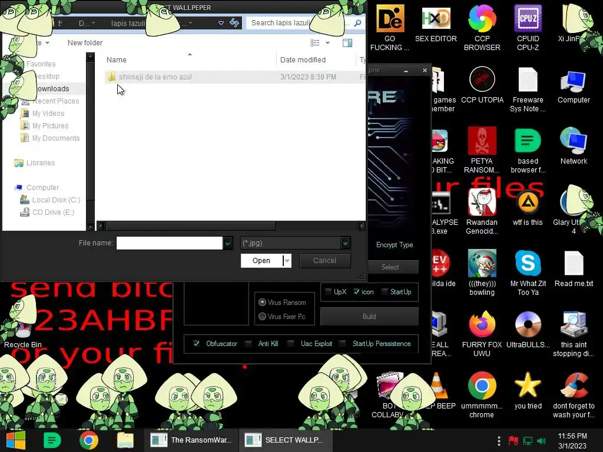
Task: Open CPUID CPU-Z desktop icon
Action: pos(528,28)
